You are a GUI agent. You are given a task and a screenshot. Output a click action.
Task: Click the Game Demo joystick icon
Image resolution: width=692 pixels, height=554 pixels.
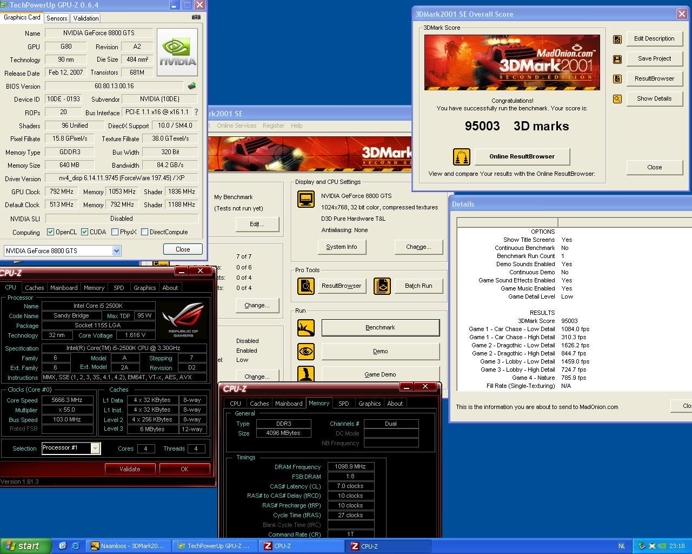tap(306, 374)
